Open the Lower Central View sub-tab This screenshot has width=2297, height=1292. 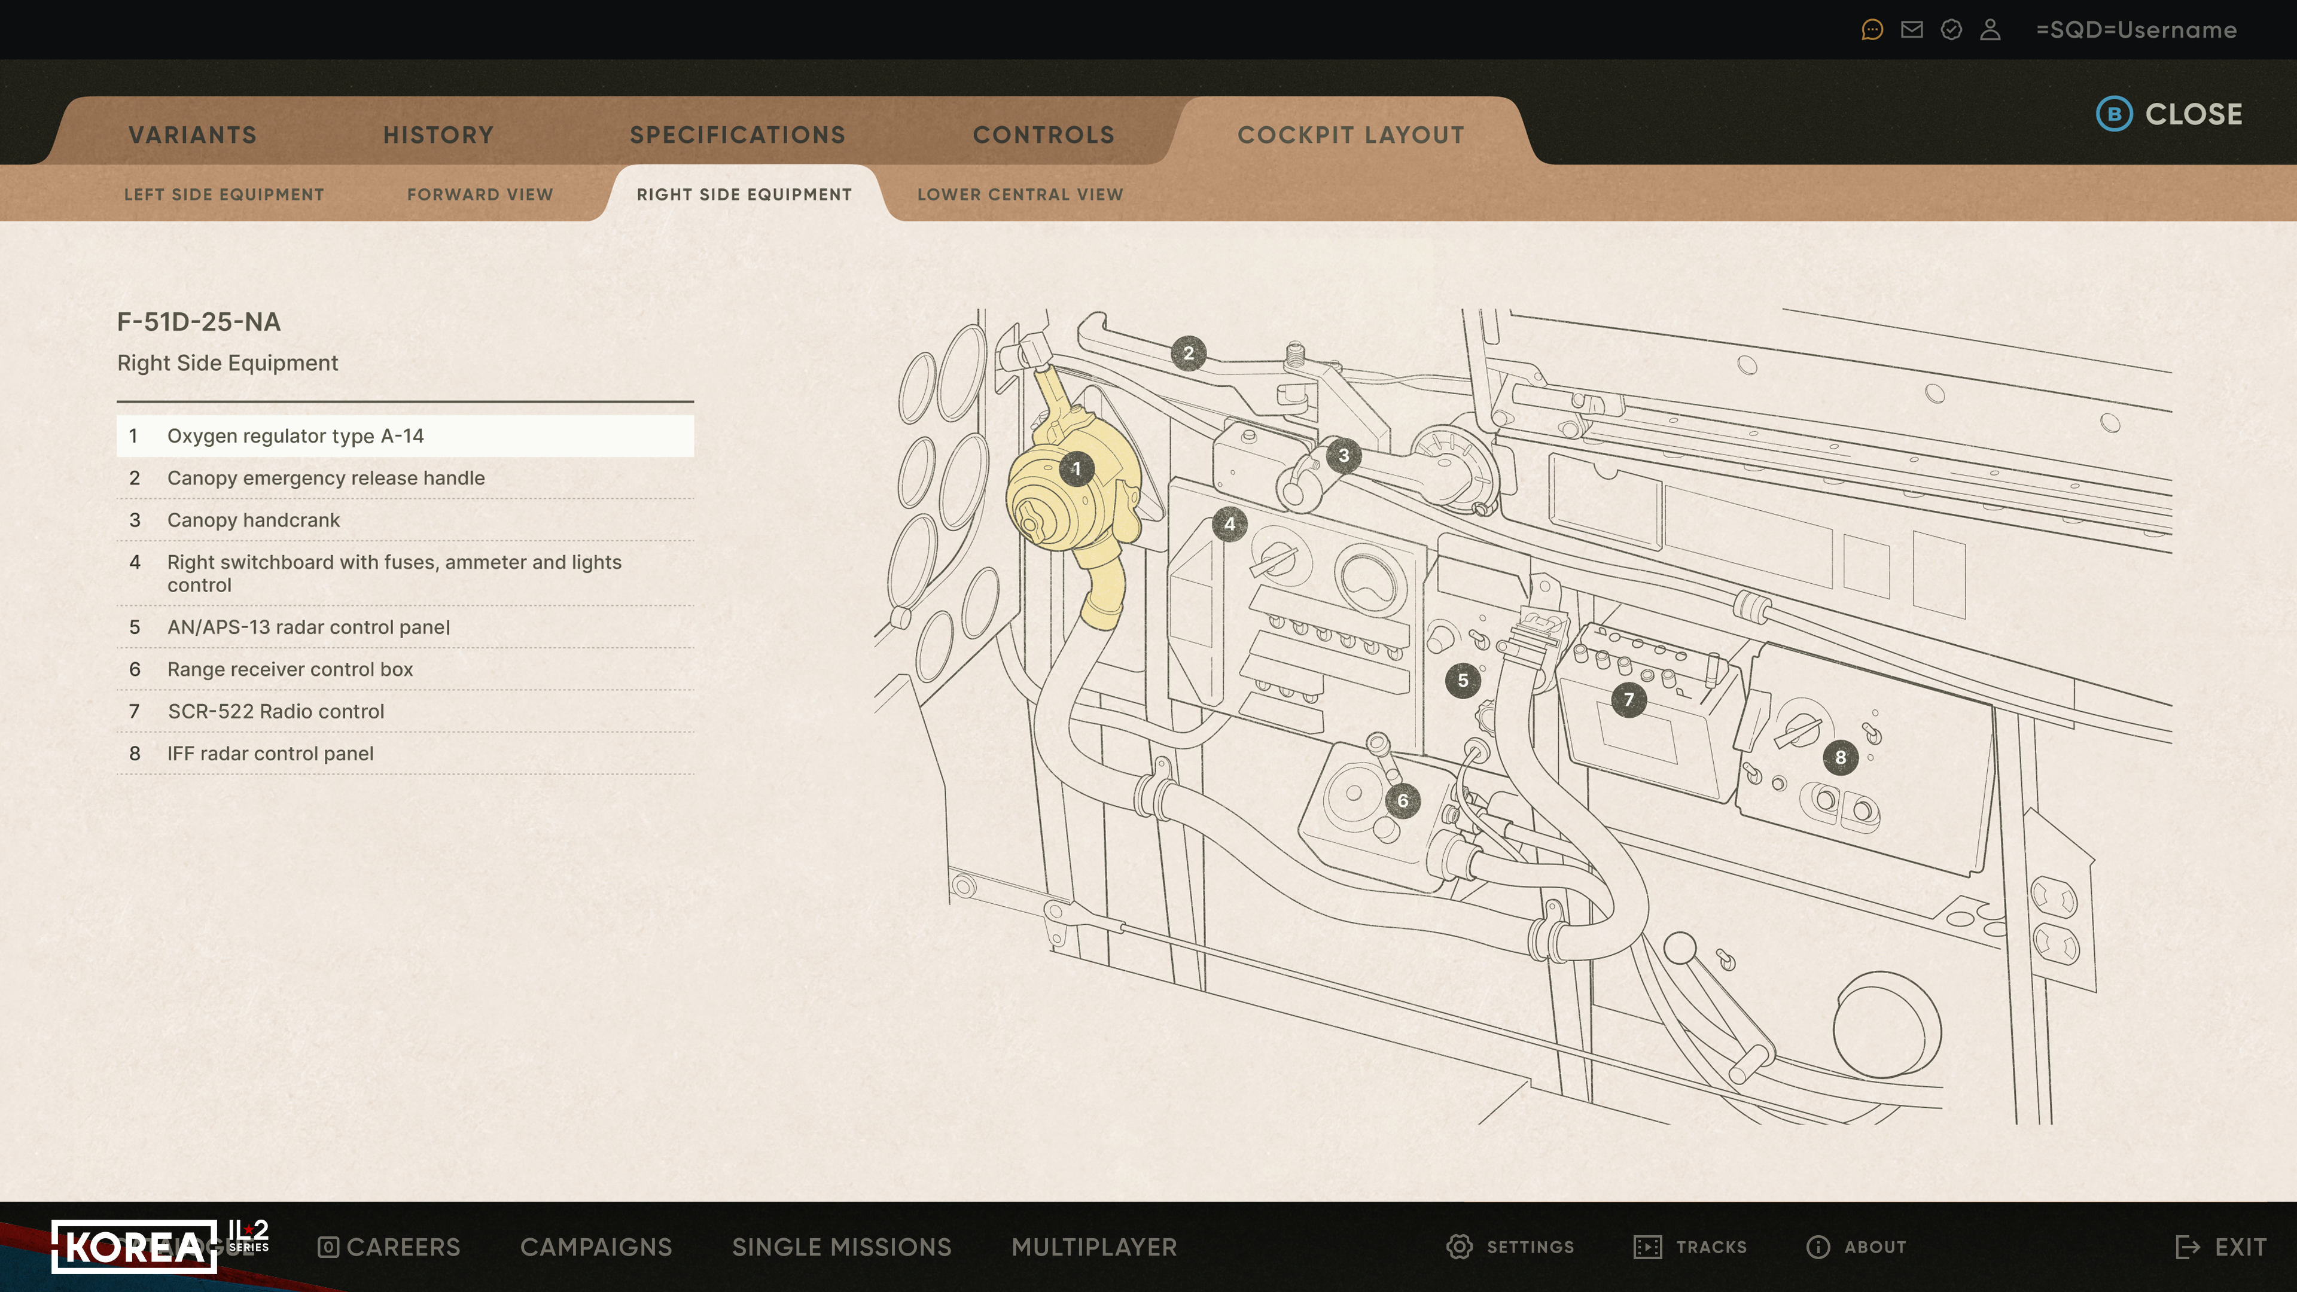point(1019,194)
